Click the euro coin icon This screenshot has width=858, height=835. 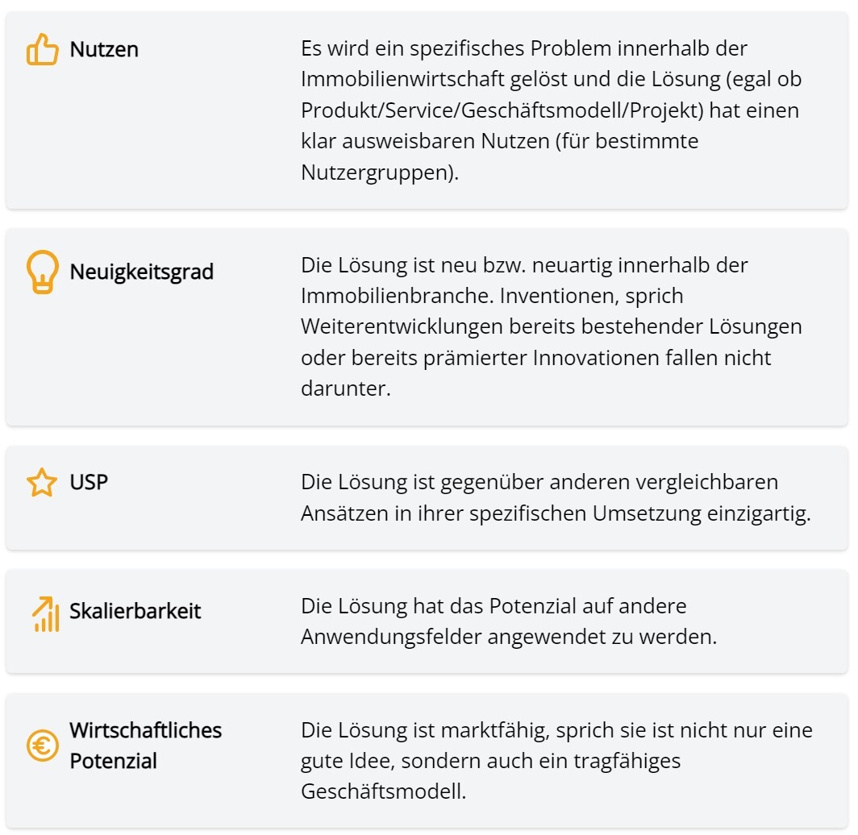click(x=42, y=746)
